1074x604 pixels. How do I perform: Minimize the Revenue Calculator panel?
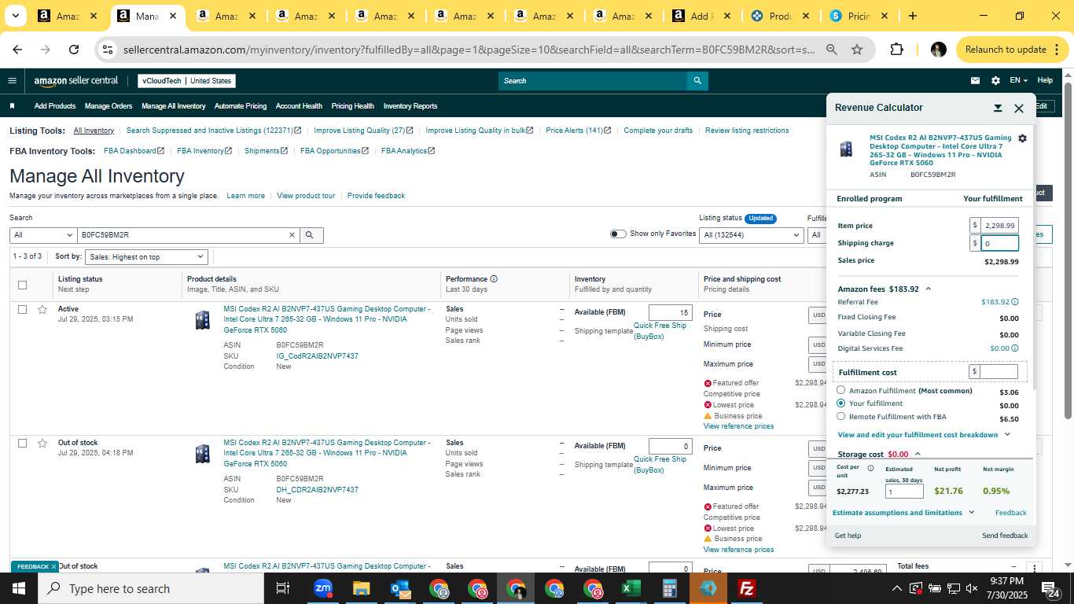[x=998, y=109]
